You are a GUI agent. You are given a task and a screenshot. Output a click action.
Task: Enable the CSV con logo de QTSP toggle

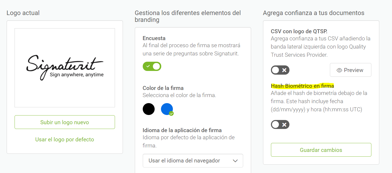coord(280,70)
